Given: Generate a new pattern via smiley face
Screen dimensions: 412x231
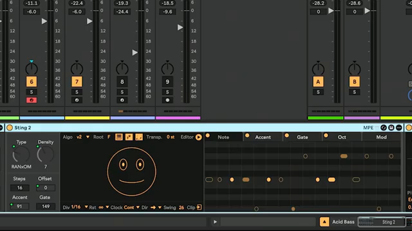Looking at the screenshot, I should 131,171.
